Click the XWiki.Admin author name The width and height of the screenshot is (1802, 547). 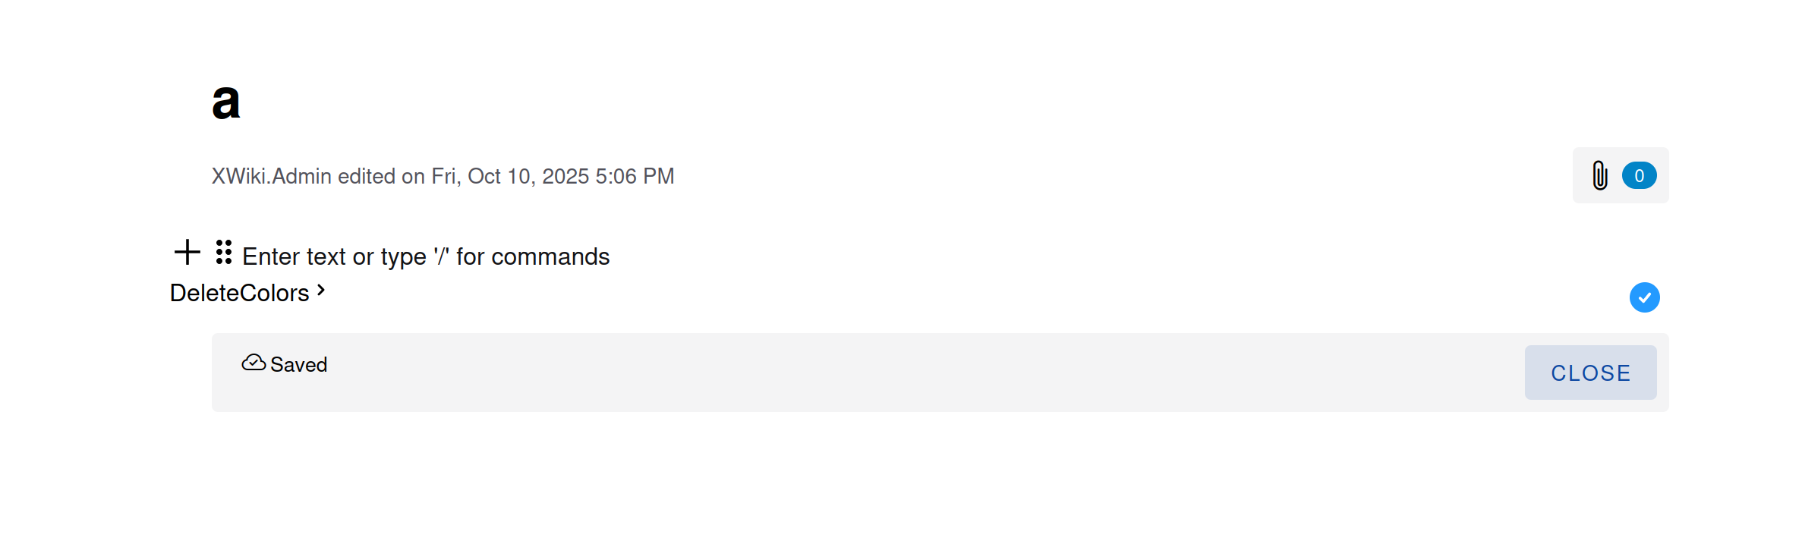[271, 176]
